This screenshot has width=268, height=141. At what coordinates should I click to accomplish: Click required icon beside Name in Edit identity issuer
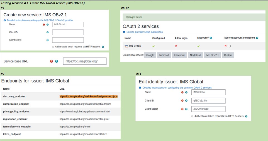tap(182, 92)
